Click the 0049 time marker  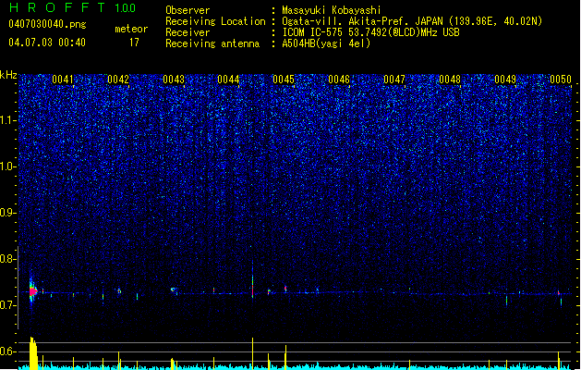(505, 80)
